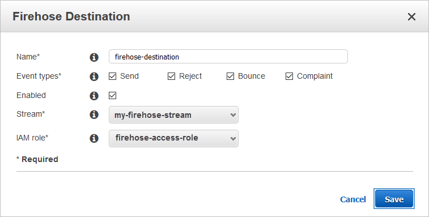Image resolution: width=429 pixels, height=217 pixels.
Task: Toggle the Reject event type checkbox
Action: tap(171, 76)
